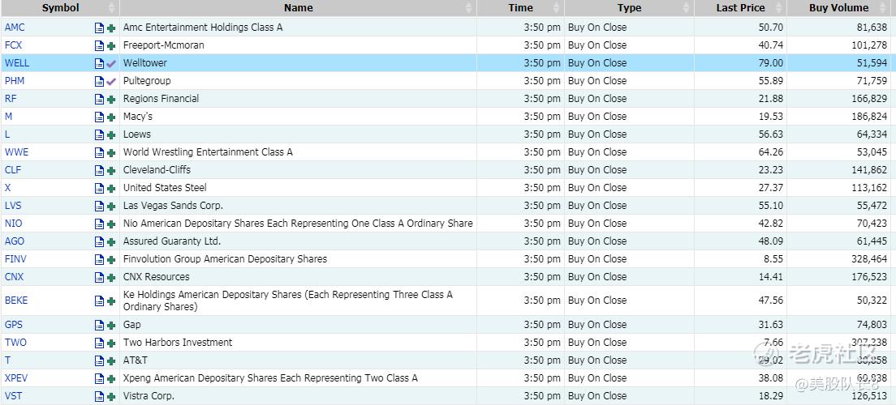Open the document icon in PHM row

coord(100,81)
